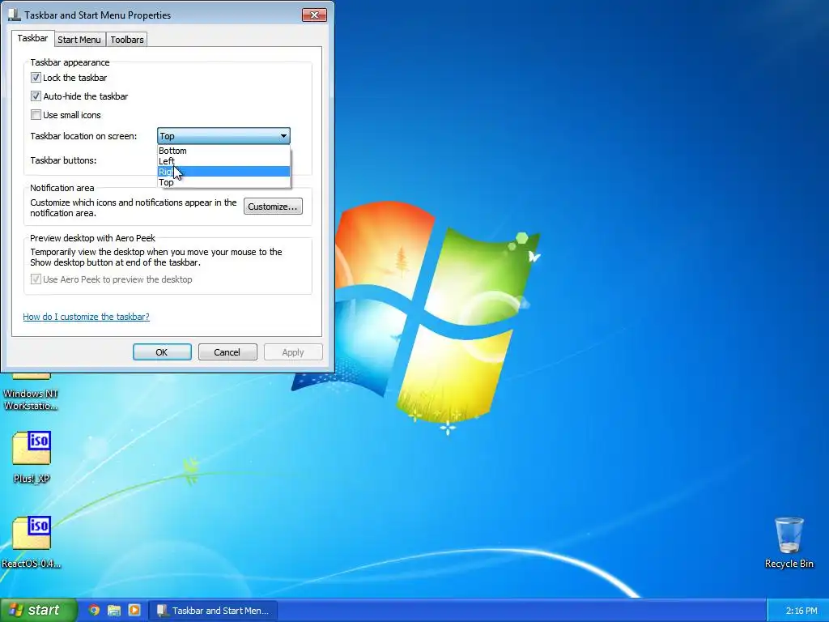This screenshot has width=829, height=622.
Task: Choose Bottom from the location list
Action: pyautogui.click(x=223, y=151)
